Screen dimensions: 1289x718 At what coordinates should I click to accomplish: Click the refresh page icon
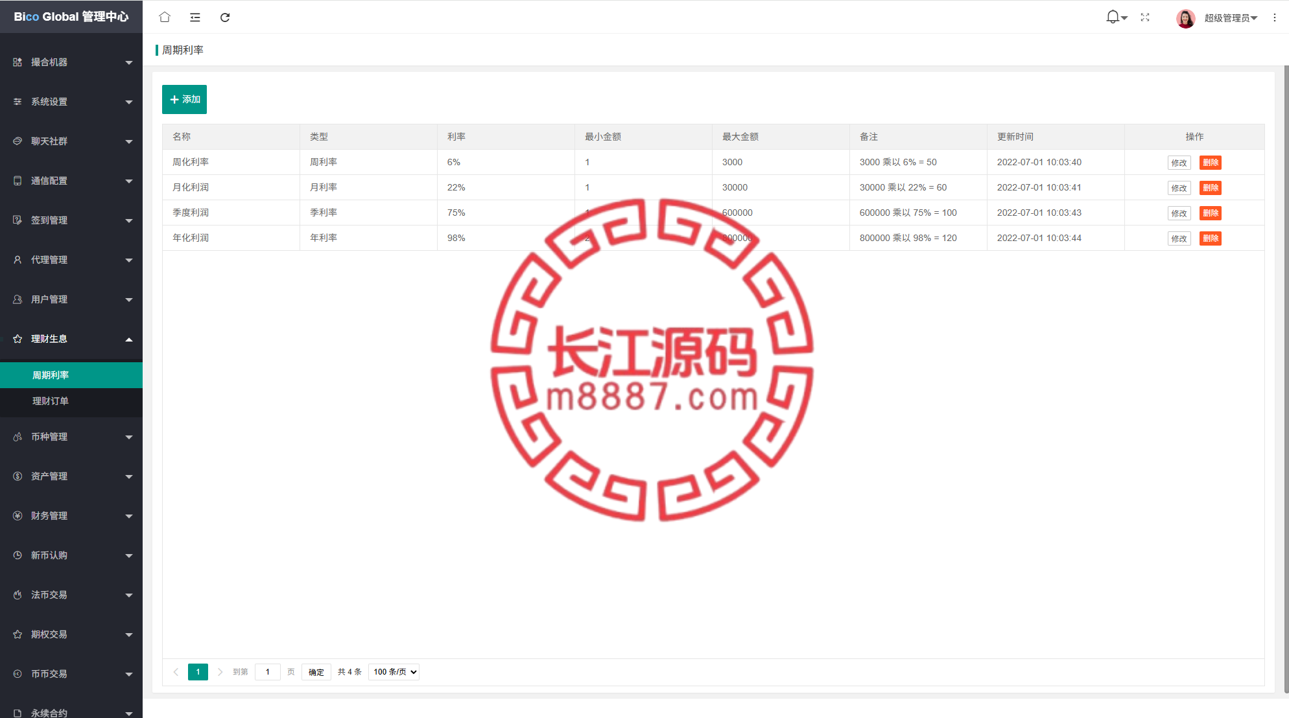coord(225,17)
